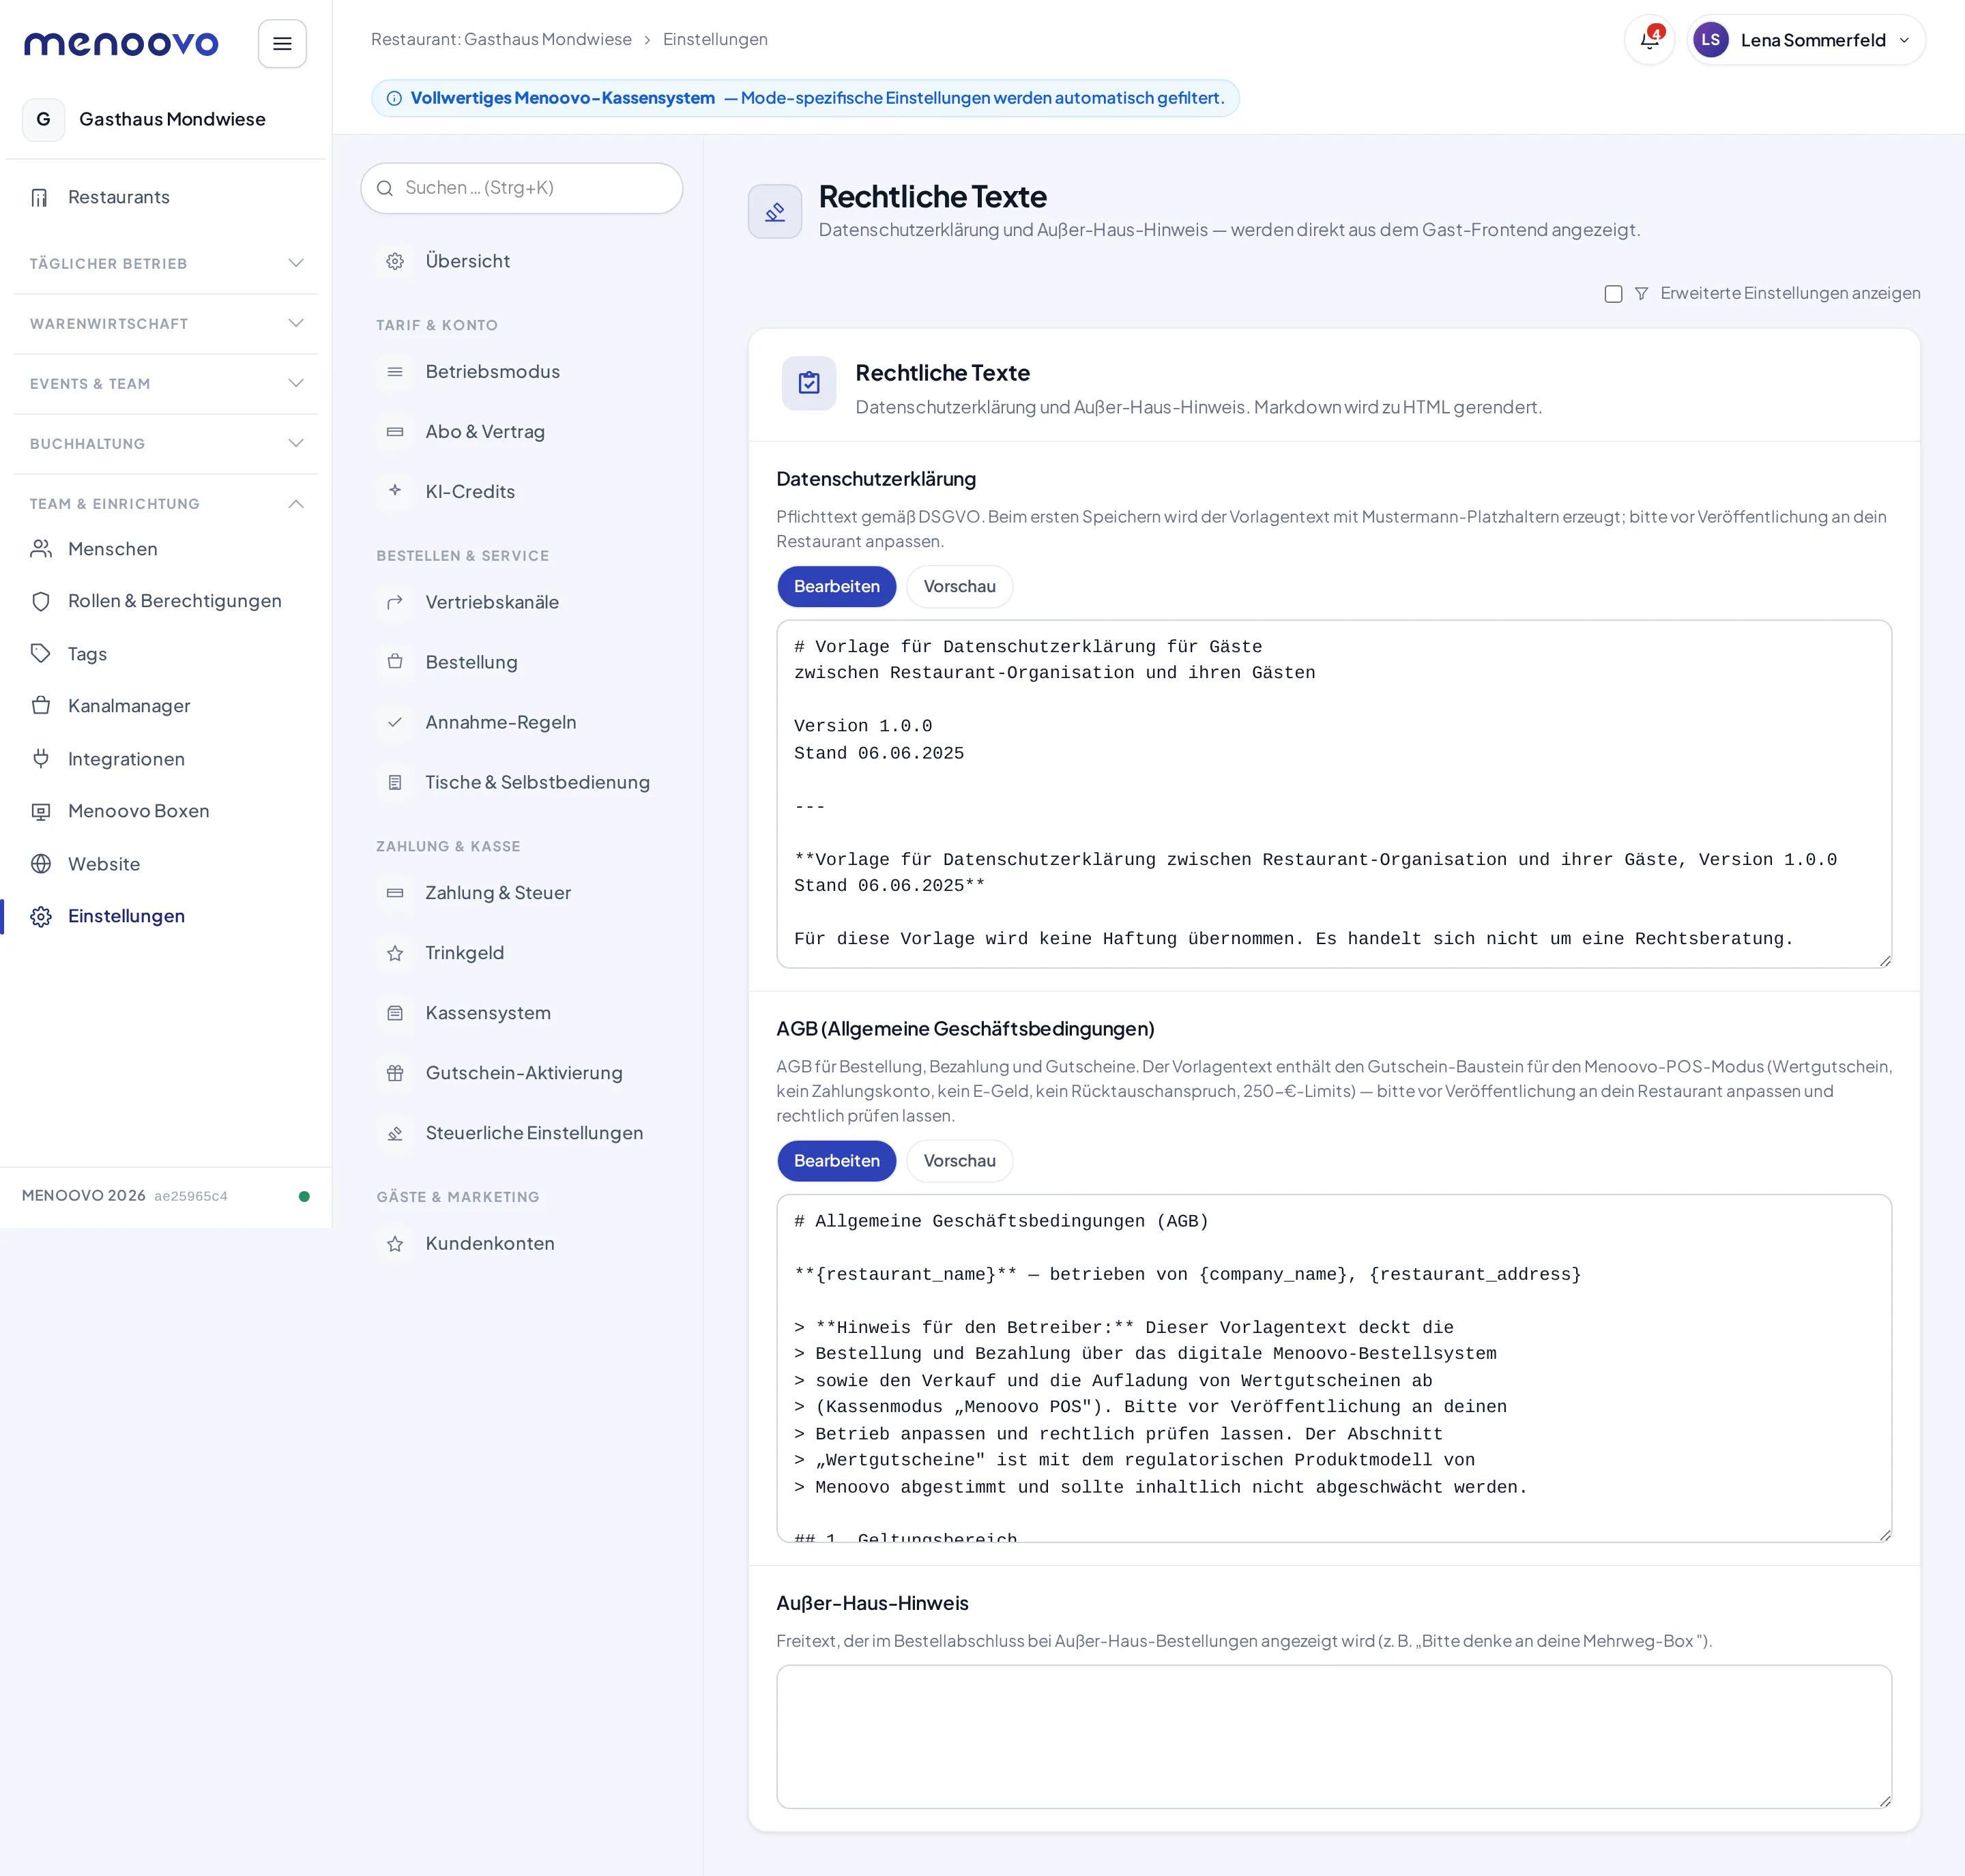This screenshot has width=1965, height=1876.
Task: Click the Menoovo logo
Action: click(x=121, y=44)
